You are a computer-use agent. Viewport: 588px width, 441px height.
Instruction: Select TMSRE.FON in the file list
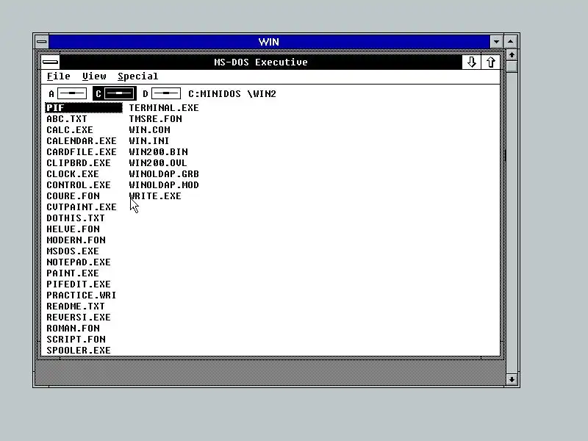coord(156,119)
